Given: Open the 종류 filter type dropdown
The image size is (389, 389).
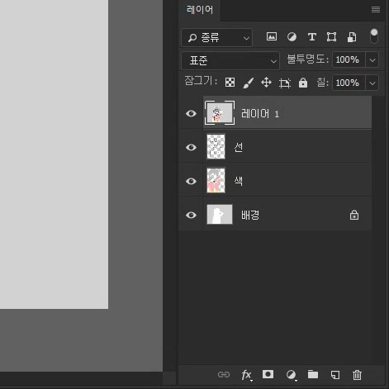Looking at the screenshot, I should [x=216, y=37].
